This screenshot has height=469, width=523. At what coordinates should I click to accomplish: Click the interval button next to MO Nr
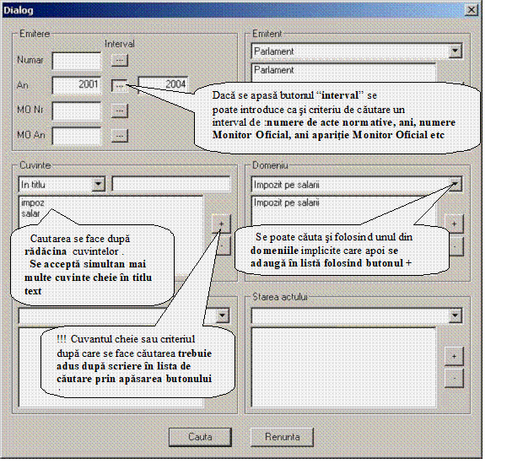[120, 111]
